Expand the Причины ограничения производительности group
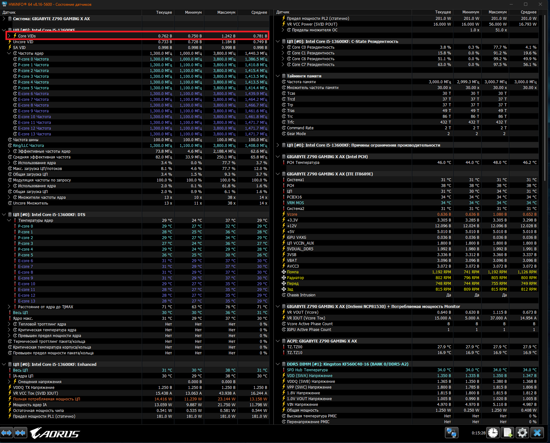550x443 pixels. click(x=278, y=145)
